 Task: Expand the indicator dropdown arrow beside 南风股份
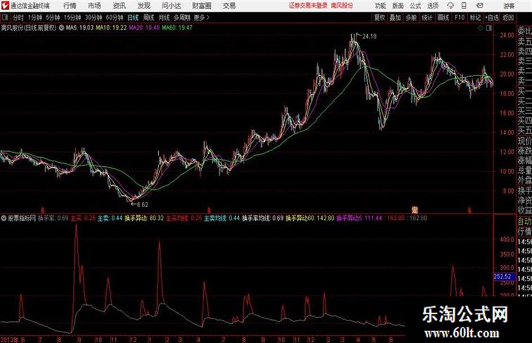[61, 28]
